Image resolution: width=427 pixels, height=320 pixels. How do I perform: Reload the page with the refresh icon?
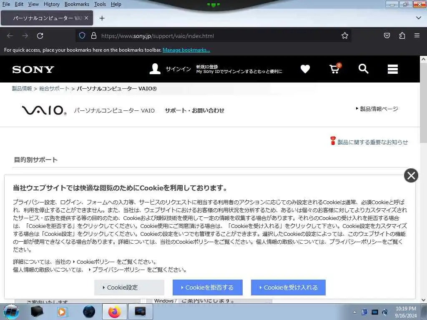pyautogui.click(x=40, y=36)
